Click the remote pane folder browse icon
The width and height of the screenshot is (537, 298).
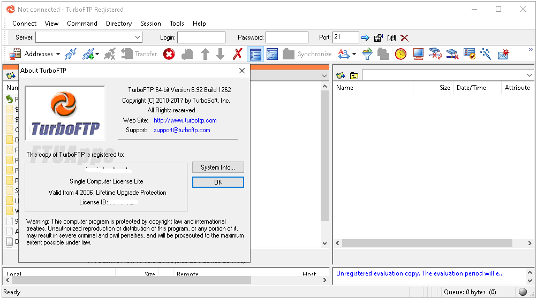click(341, 75)
